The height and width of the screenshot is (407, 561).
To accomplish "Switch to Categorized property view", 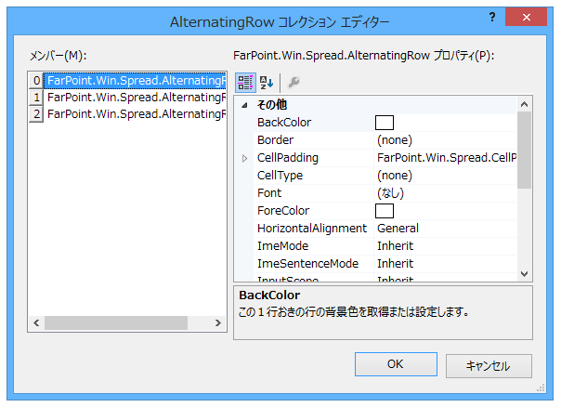I will point(245,82).
